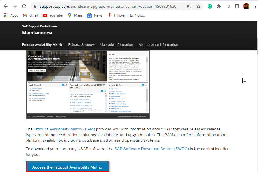This screenshot has height=172, width=258.
Task: Reload the page with the refresh icon
Action: coord(24,7)
